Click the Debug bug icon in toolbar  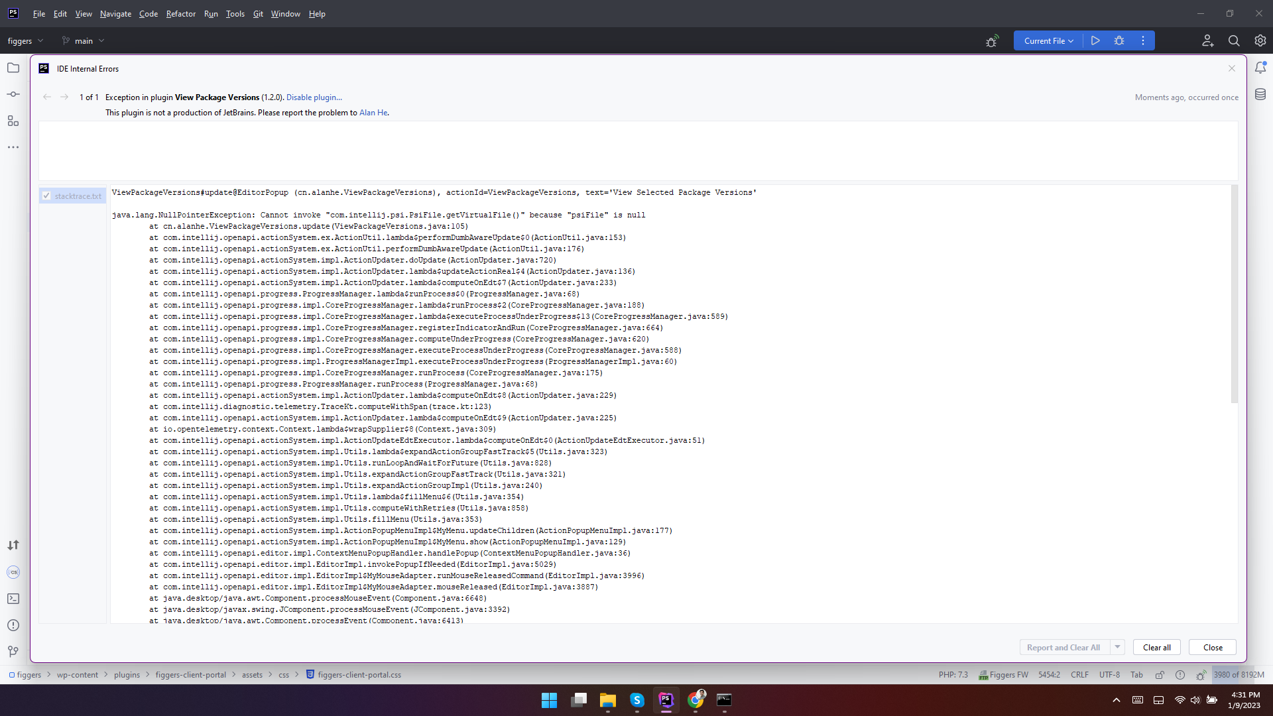pos(1119,40)
